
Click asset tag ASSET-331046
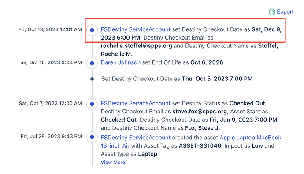coord(200,145)
